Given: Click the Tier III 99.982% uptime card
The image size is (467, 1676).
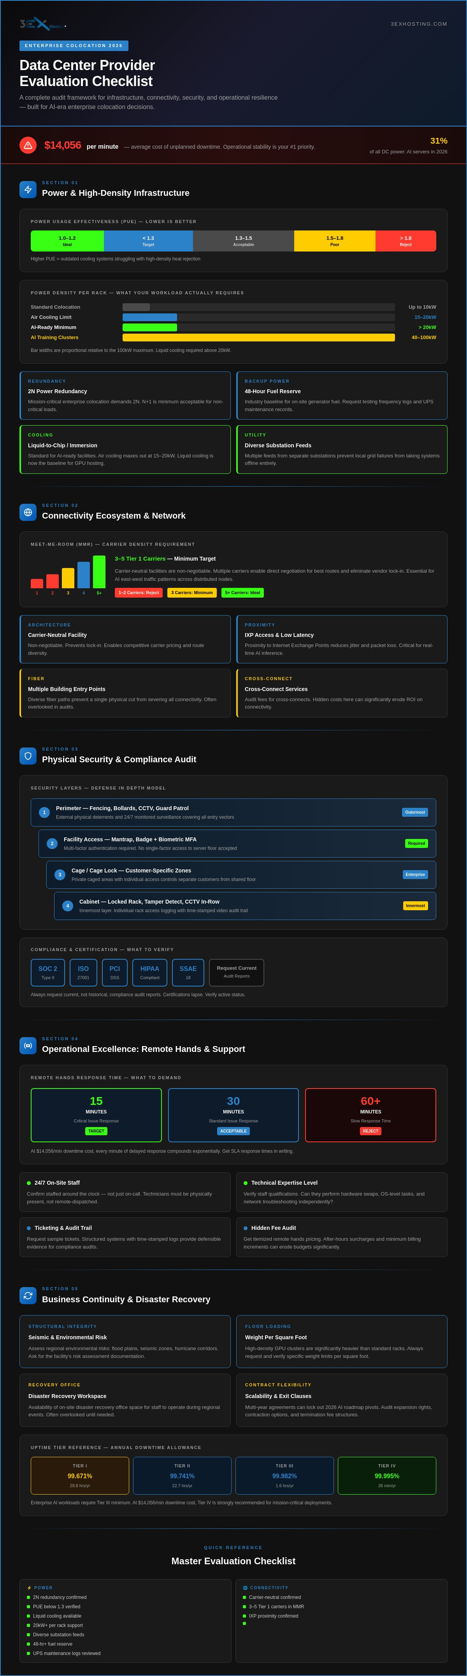Looking at the screenshot, I should (x=284, y=1476).
